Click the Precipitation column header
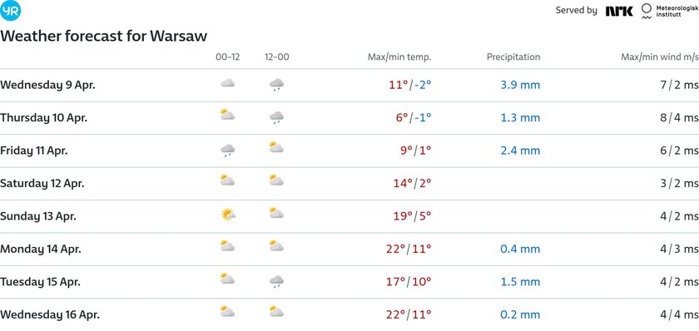699x331 pixels. [x=513, y=57]
